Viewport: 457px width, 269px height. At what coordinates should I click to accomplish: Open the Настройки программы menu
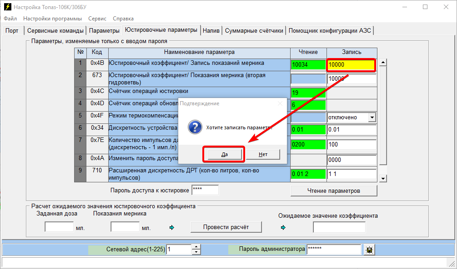[x=52, y=19]
